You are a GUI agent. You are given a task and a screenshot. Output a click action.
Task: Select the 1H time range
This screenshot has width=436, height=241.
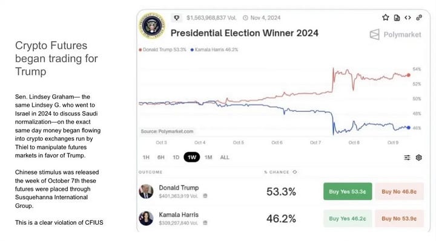[x=146, y=158]
